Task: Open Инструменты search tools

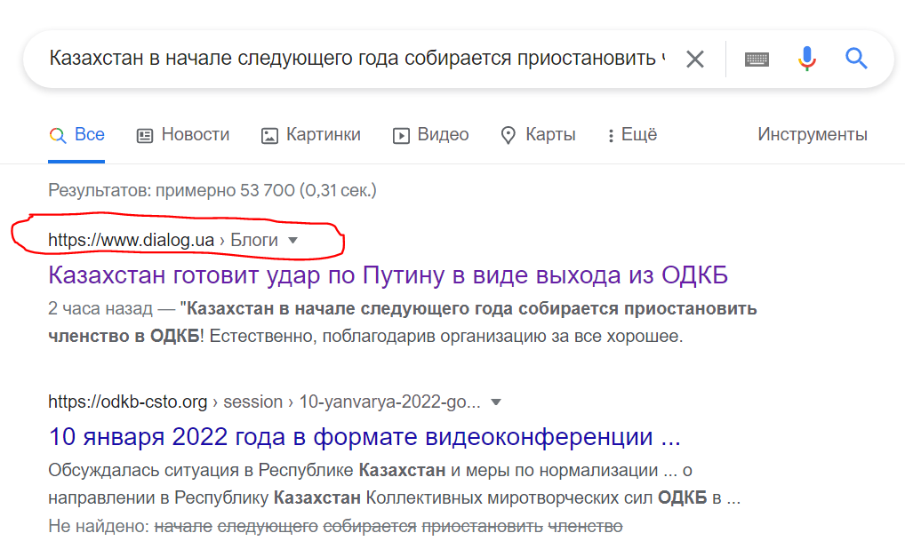Action: pos(812,134)
